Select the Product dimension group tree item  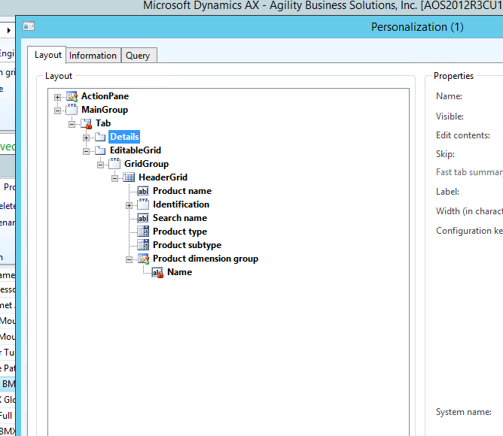[206, 259]
